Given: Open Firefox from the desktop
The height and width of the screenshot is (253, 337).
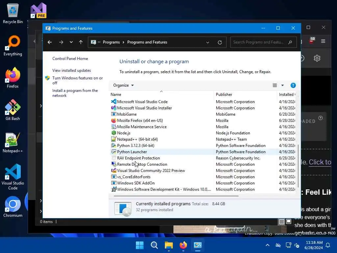Looking at the screenshot, I should point(13,78).
